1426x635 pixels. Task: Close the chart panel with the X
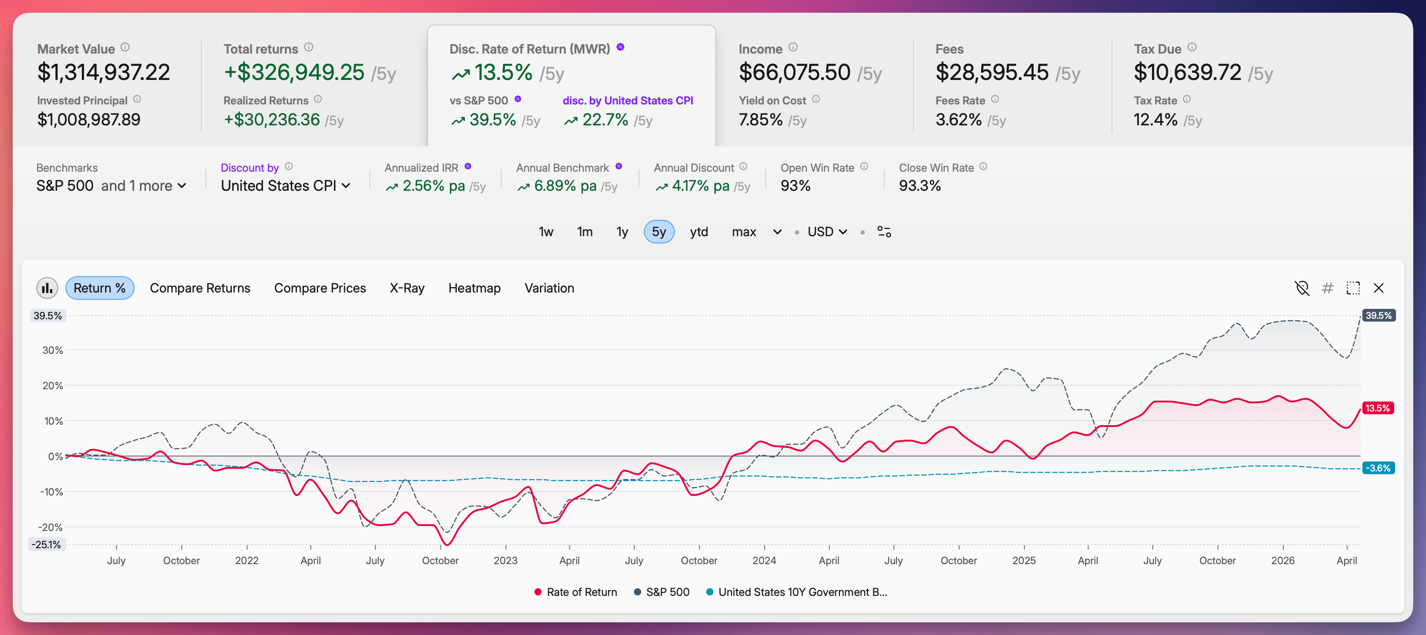(x=1379, y=288)
